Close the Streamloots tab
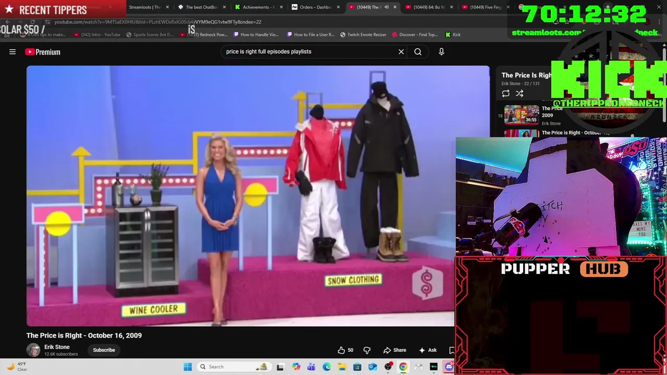Image resolution: width=667 pixels, height=375 pixels. pyautogui.click(x=167, y=7)
